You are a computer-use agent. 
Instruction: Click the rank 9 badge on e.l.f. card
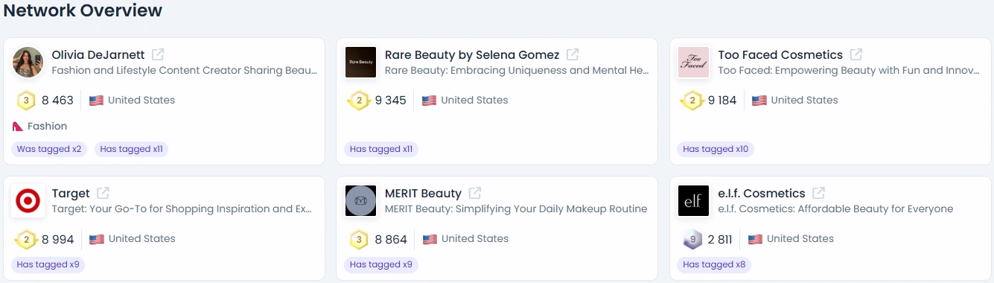(x=692, y=240)
